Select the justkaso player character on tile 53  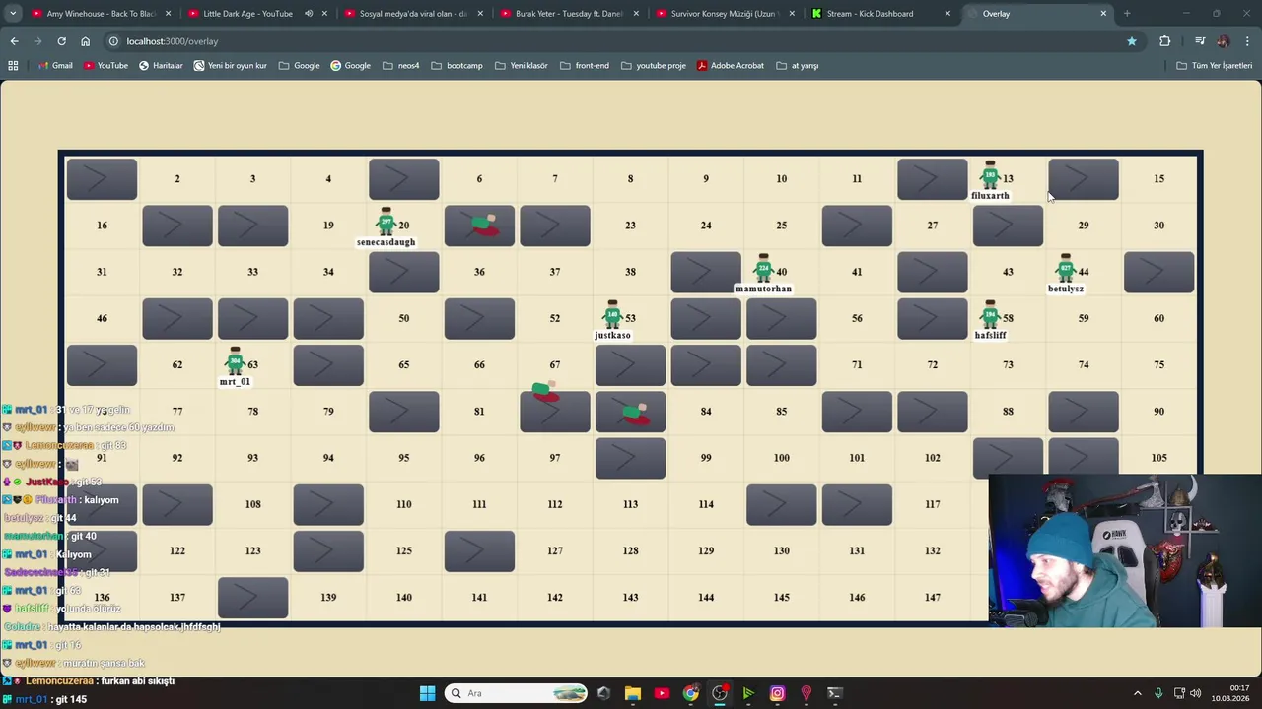coord(613,315)
